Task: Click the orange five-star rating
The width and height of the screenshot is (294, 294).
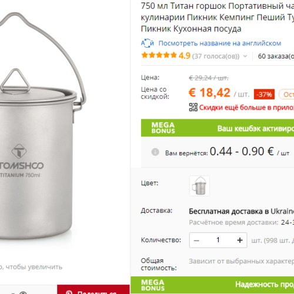Action: [159, 55]
